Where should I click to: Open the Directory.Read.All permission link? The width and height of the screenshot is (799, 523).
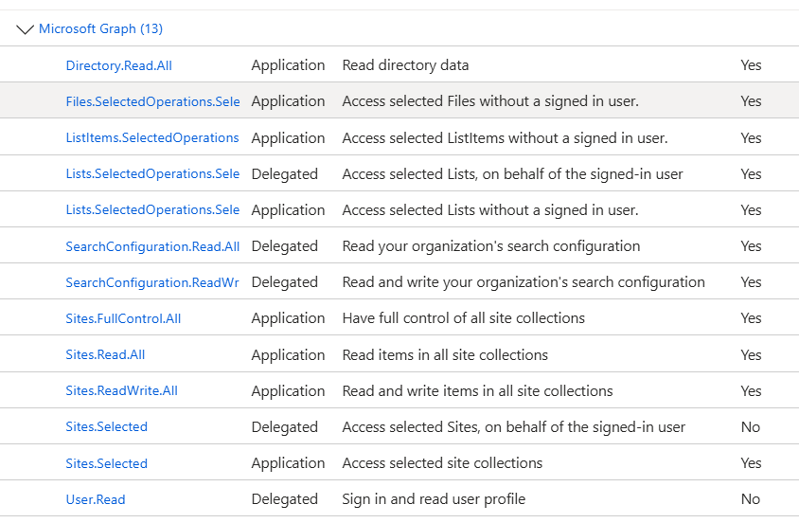coord(118,65)
